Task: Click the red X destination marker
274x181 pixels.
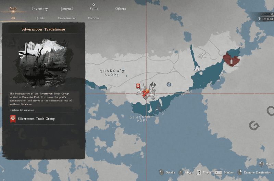Action: [145, 93]
